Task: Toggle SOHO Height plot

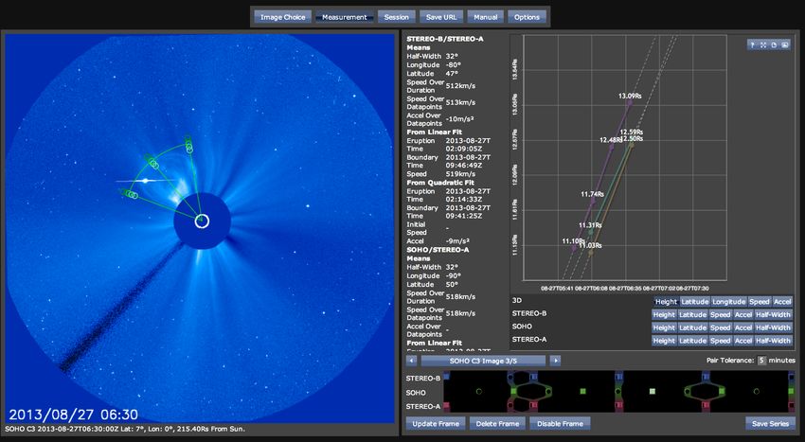Action: tap(664, 327)
